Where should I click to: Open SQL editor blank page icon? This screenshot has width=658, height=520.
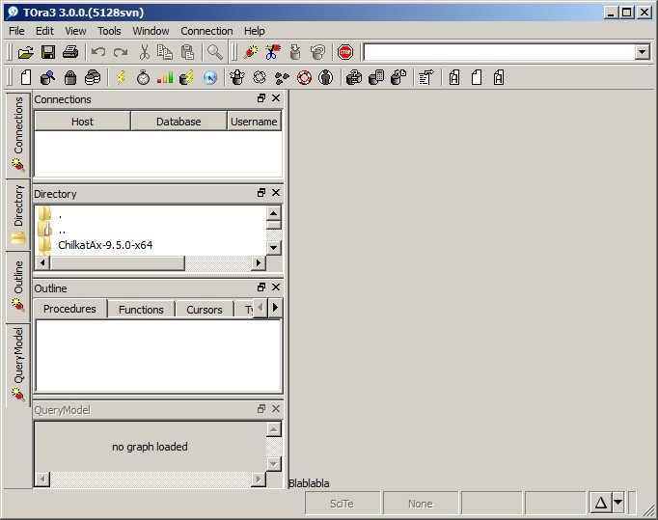(26, 77)
